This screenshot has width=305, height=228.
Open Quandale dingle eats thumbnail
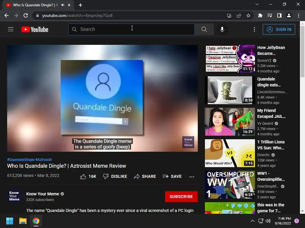[x=230, y=90]
